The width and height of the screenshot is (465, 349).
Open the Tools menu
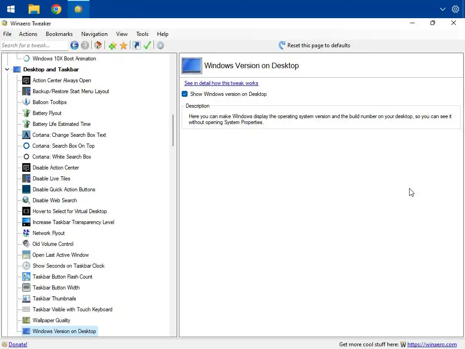[142, 34]
